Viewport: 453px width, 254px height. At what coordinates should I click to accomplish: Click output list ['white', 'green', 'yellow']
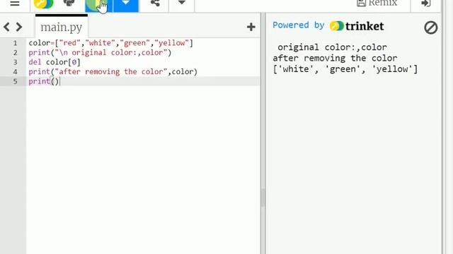click(x=345, y=69)
